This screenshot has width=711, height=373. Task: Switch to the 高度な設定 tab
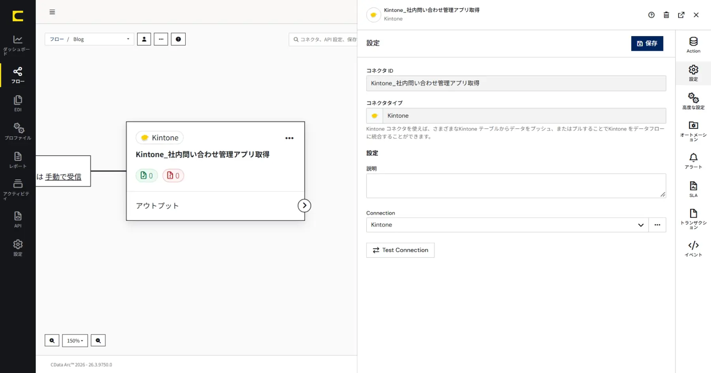[693, 101]
